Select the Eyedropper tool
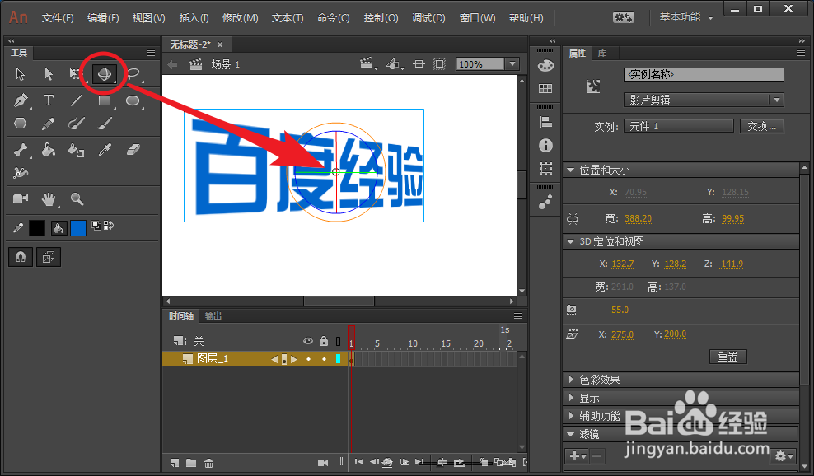This screenshot has height=476, width=814. point(105,150)
